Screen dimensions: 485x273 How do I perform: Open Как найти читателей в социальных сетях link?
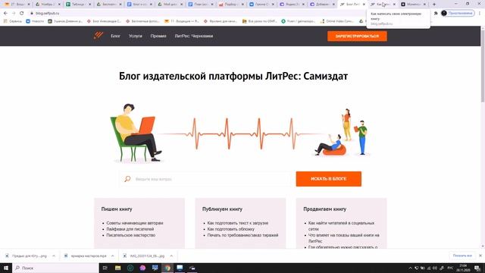[341, 226]
